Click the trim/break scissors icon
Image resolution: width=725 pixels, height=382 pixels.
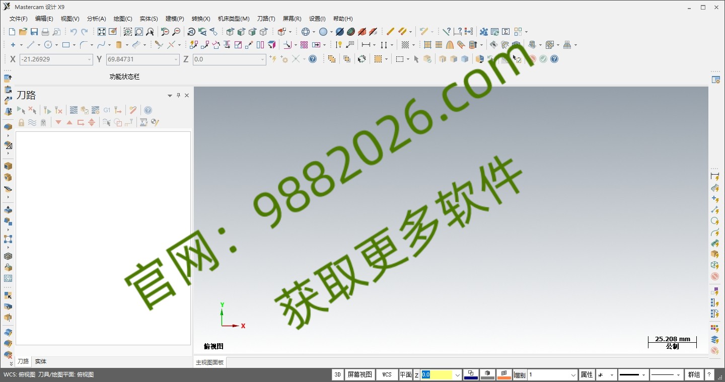159,45
